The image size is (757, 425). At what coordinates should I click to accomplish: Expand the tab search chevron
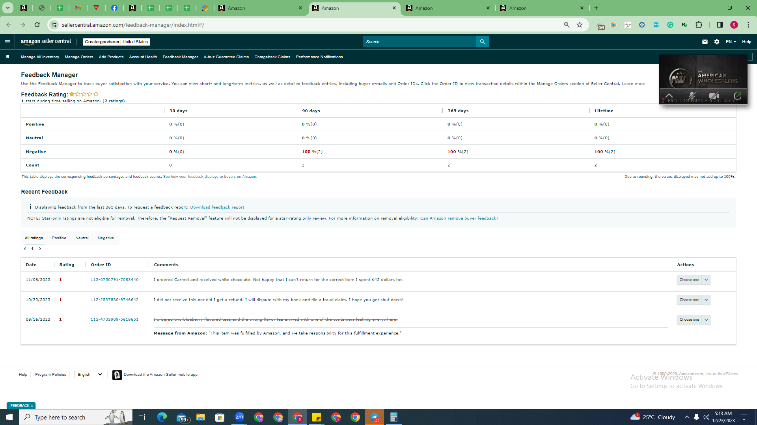(x=8, y=8)
